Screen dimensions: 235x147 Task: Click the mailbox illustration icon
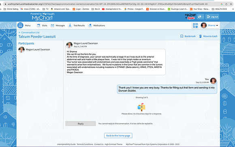141,107
